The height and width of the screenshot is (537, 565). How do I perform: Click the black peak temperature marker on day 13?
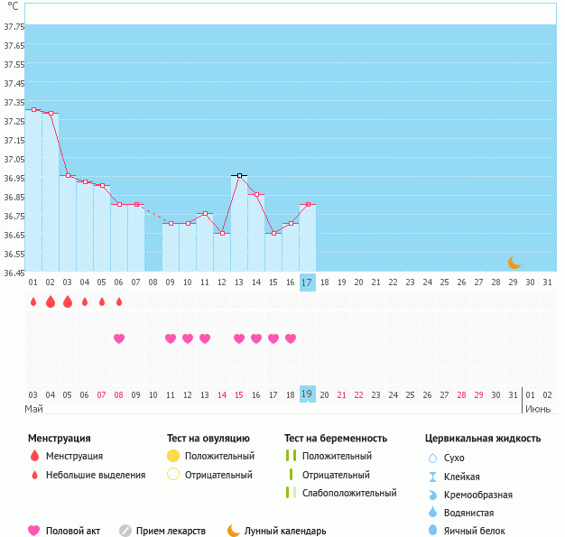coord(239,175)
